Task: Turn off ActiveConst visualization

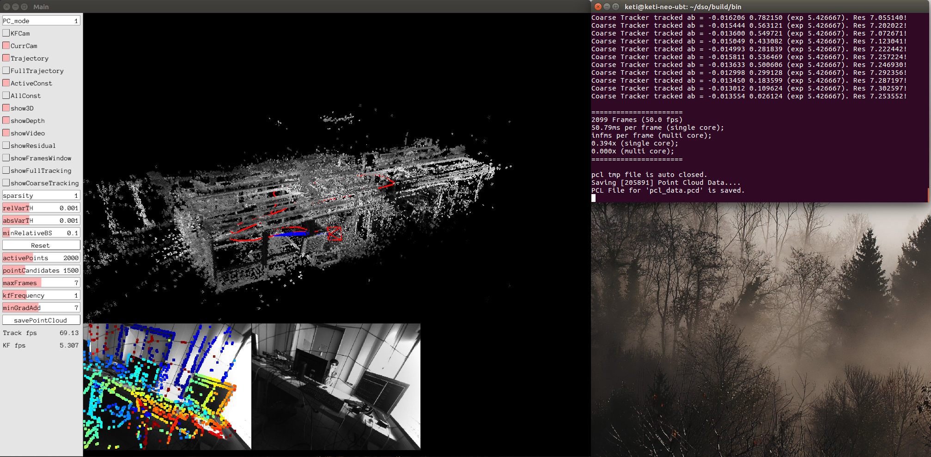Action: [x=6, y=83]
